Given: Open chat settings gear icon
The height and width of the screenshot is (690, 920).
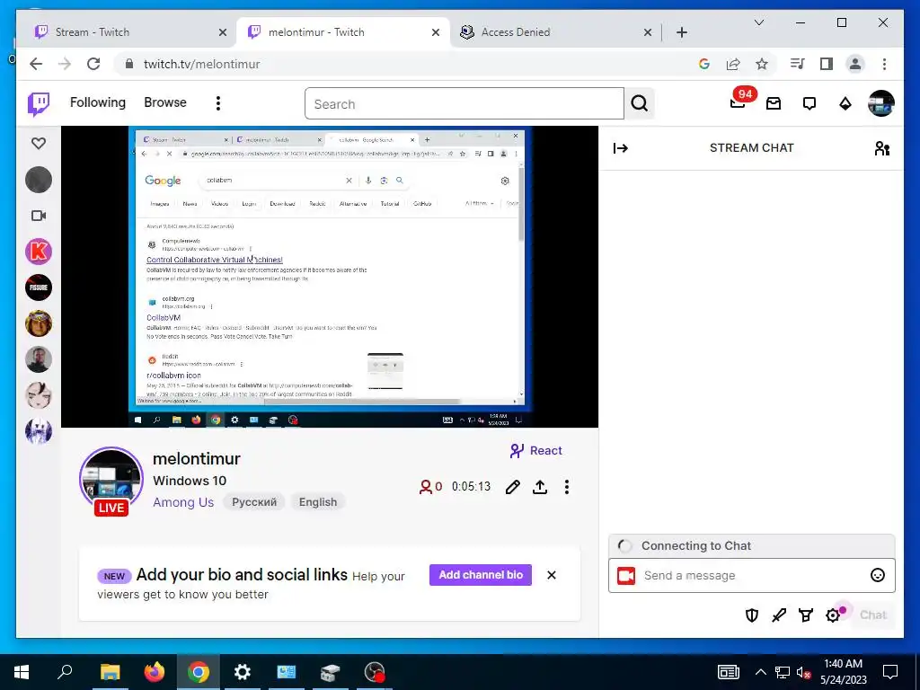Looking at the screenshot, I should coord(833,615).
